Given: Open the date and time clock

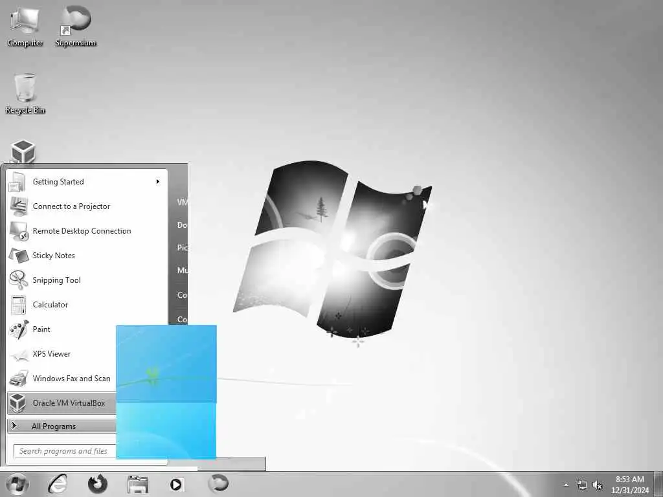Looking at the screenshot, I should [x=629, y=485].
